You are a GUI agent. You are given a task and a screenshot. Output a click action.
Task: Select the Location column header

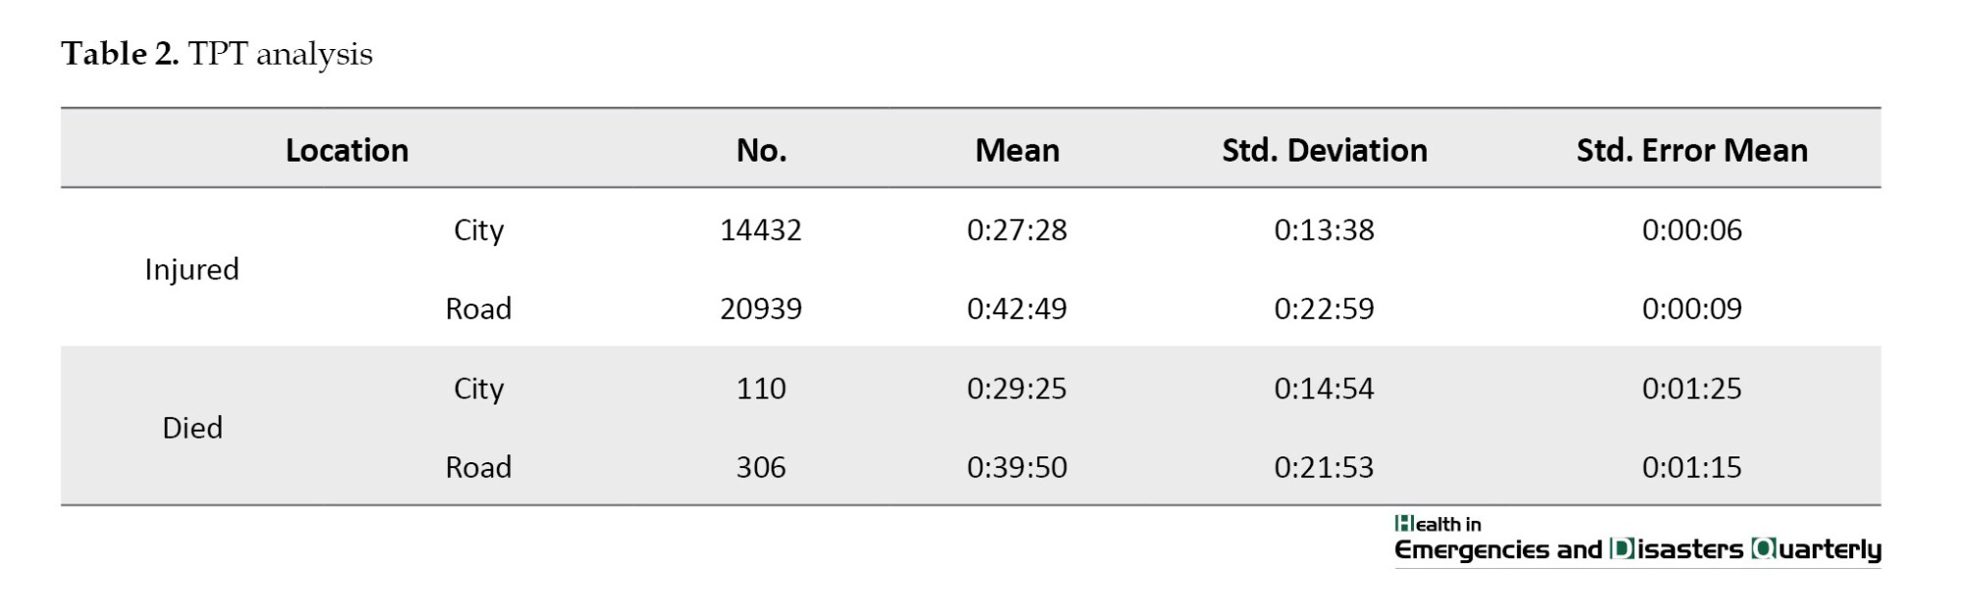point(347,150)
